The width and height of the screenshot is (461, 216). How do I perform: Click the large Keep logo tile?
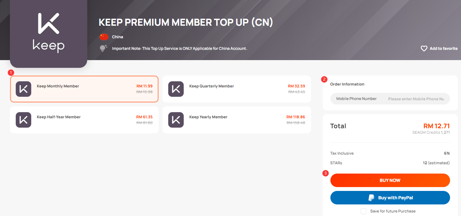coord(49,33)
